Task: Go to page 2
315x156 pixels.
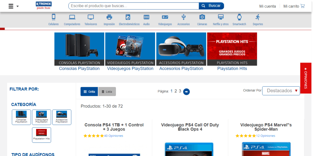Action: [176, 91]
